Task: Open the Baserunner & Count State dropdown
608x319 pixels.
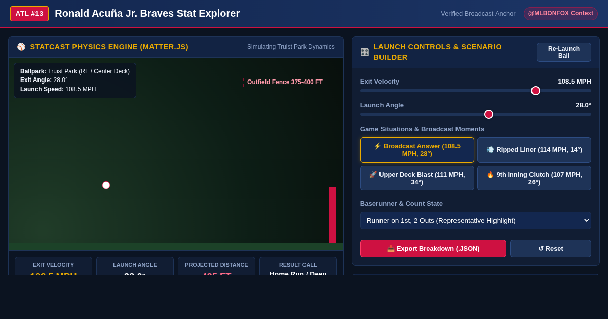Action: tap(475, 221)
